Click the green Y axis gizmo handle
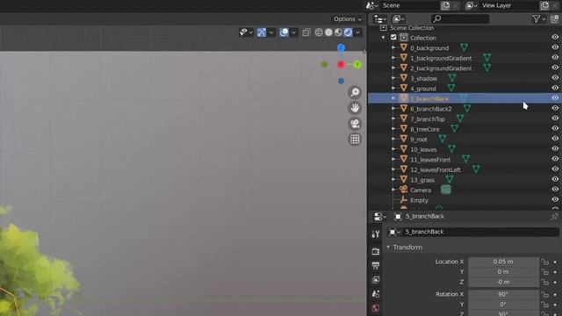This screenshot has width=562, height=316. tap(357, 64)
